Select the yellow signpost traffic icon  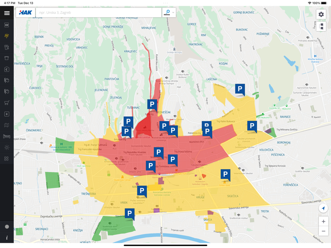point(7,36)
